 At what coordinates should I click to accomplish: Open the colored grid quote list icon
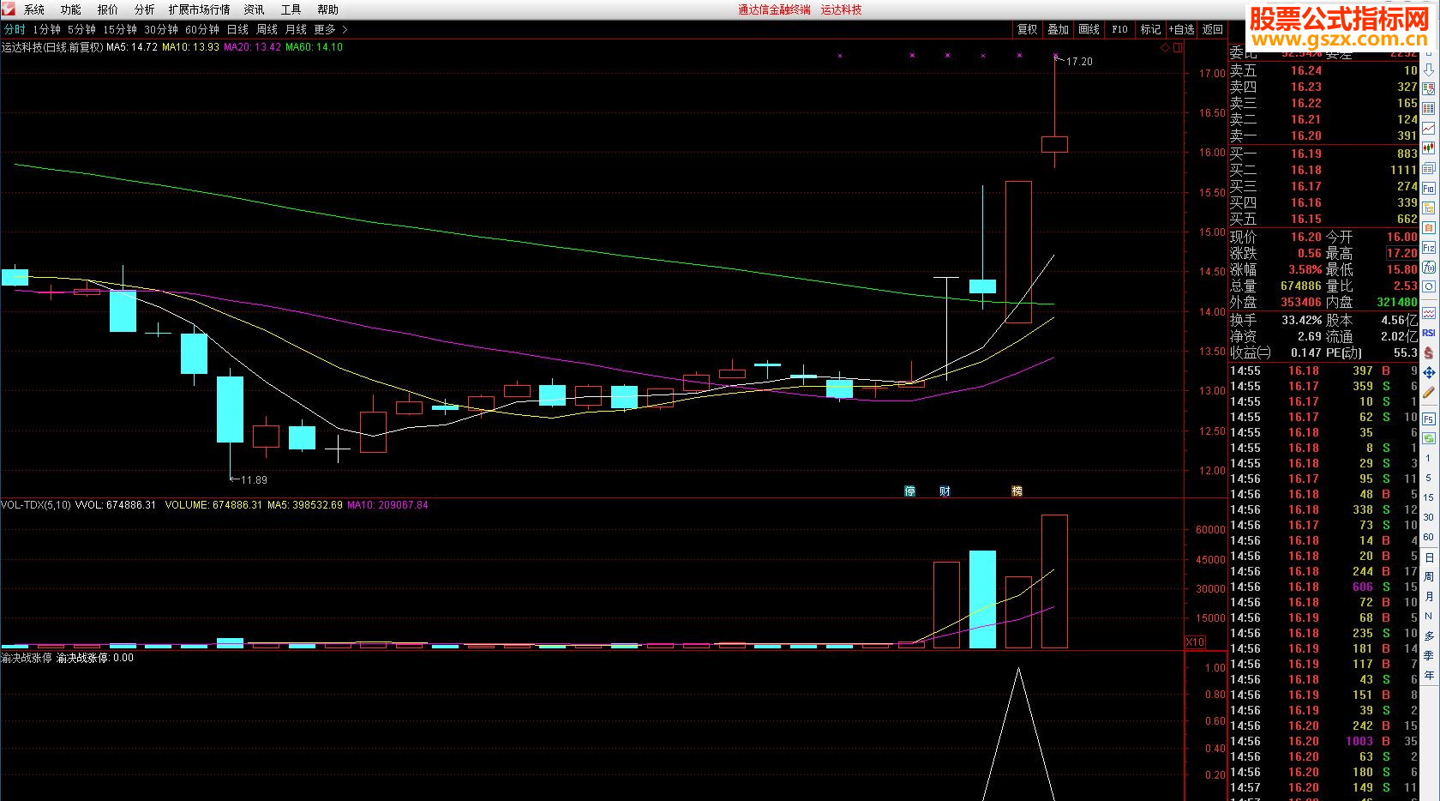[x=1429, y=109]
